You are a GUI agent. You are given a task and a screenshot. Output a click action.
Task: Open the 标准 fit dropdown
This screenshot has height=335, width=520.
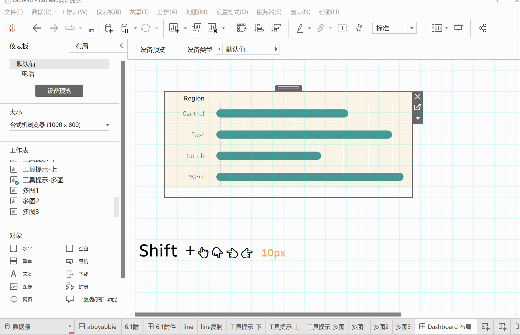[x=412, y=28]
